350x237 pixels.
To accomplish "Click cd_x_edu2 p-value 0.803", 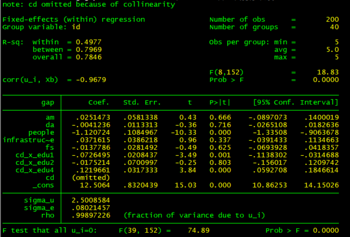I will point(220,163).
